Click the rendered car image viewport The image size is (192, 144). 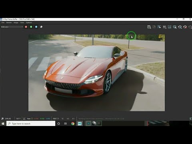pyautogui.click(x=96, y=73)
